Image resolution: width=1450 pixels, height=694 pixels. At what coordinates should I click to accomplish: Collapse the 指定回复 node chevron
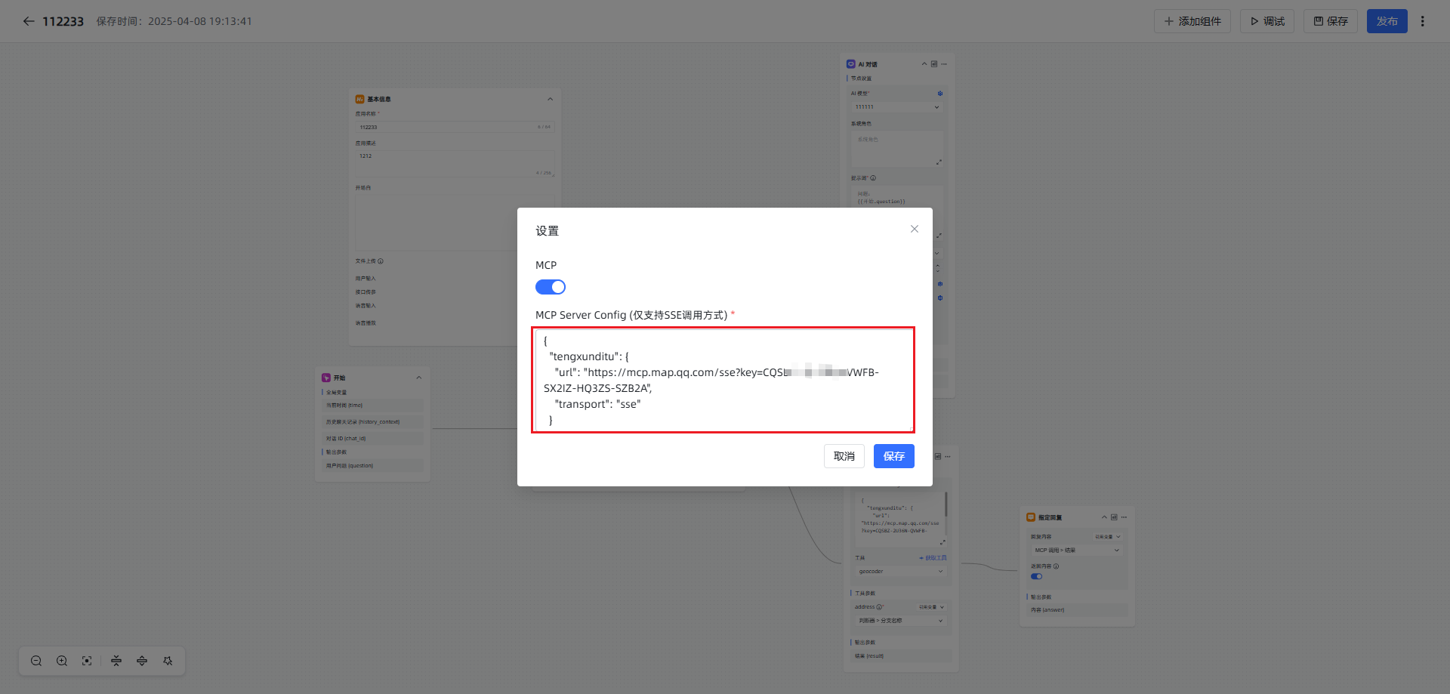1104,517
